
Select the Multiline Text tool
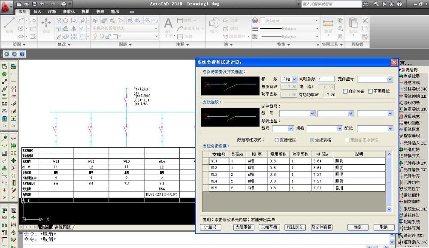pyautogui.click(x=168, y=27)
